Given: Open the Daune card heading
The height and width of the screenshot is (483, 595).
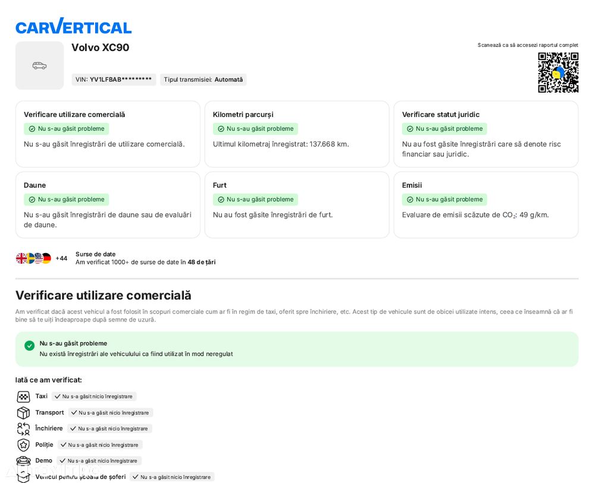Looking at the screenshot, I should point(35,185).
